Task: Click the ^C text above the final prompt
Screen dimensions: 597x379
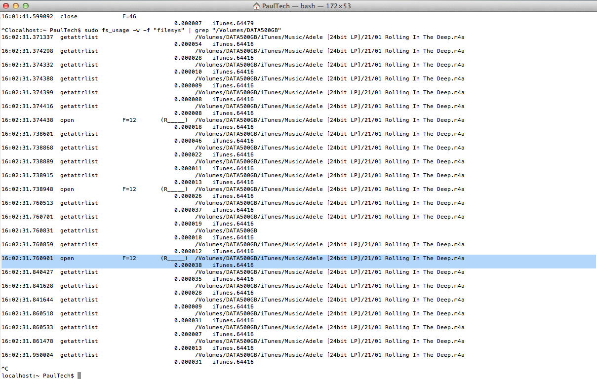Action: 5,369
